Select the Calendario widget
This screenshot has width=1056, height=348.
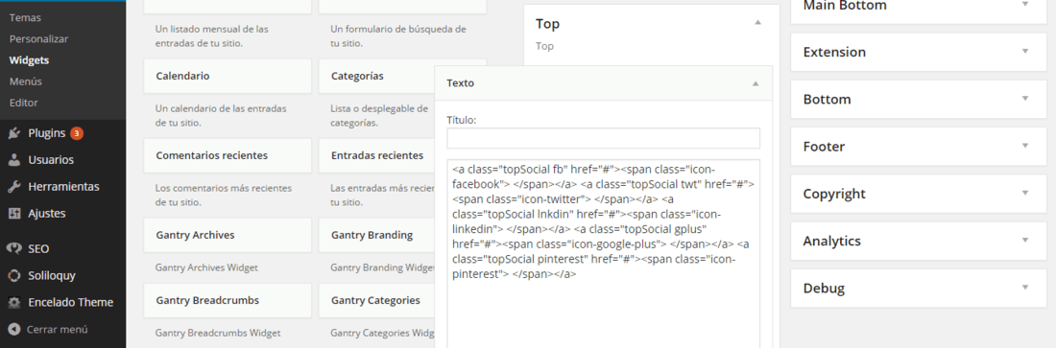coord(228,76)
